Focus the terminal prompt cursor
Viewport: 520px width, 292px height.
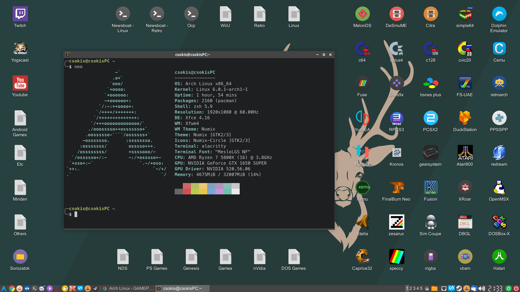click(x=76, y=214)
